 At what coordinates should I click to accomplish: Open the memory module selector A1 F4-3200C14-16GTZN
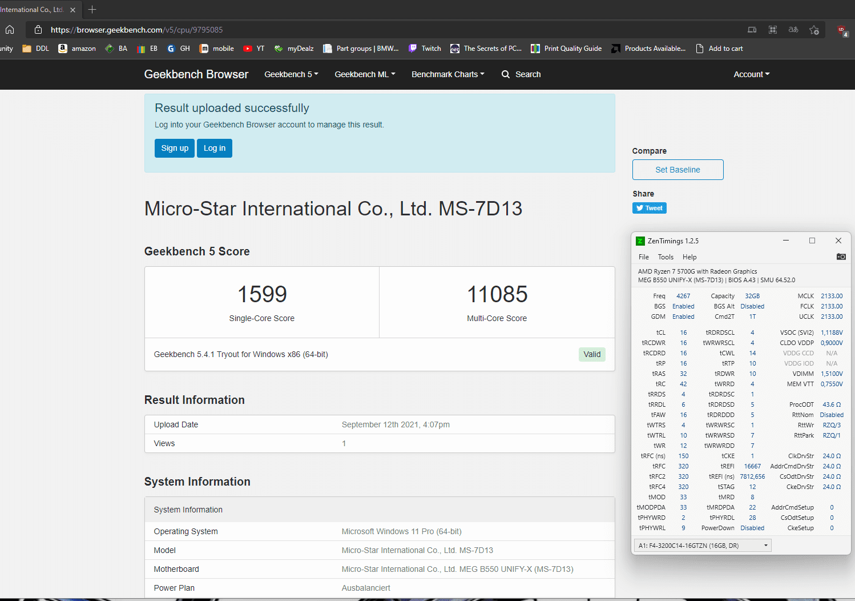703,546
